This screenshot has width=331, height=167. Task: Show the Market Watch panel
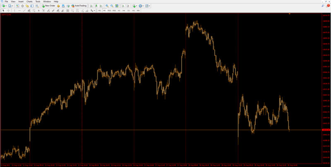[x=17, y=6]
